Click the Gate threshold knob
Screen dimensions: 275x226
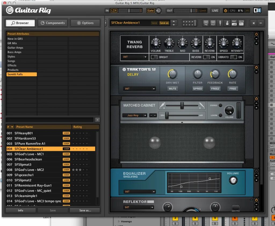(x=158, y=10)
